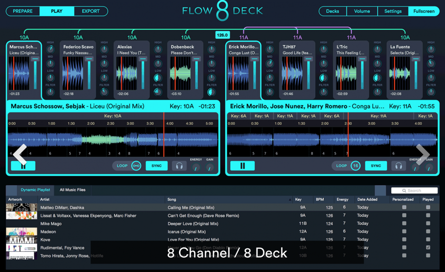Switch to PREPARE mode
The height and width of the screenshot is (272, 445).
[22, 11]
